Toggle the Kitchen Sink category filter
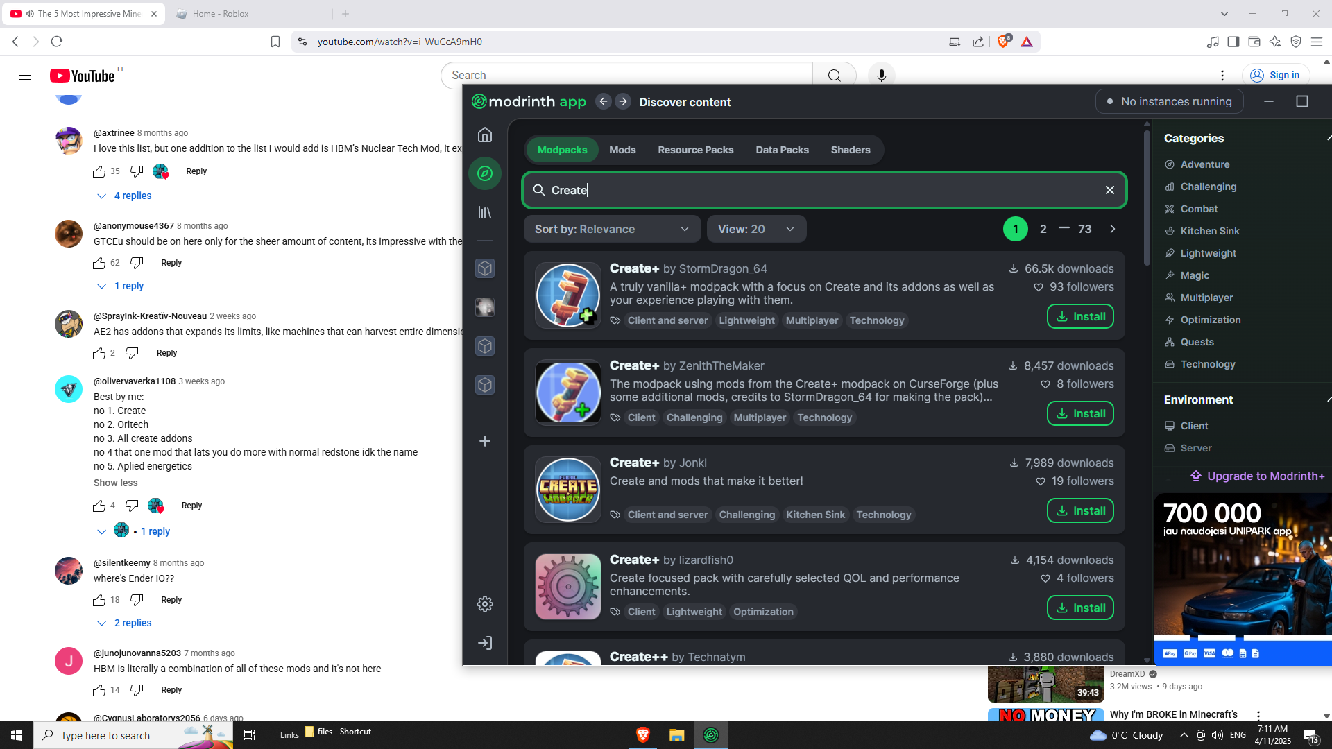The height and width of the screenshot is (749, 1332). pos(1209,231)
